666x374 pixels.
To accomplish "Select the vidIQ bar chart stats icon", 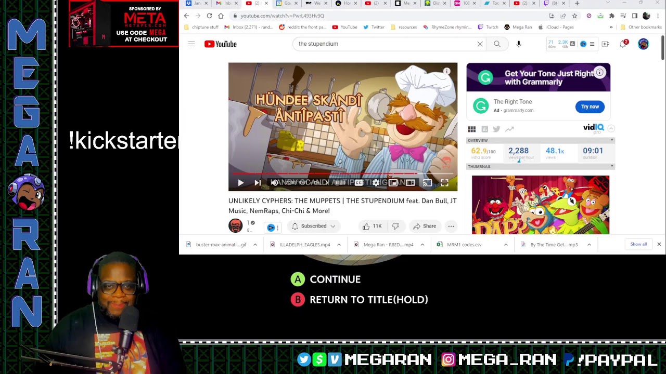I will tap(484, 129).
